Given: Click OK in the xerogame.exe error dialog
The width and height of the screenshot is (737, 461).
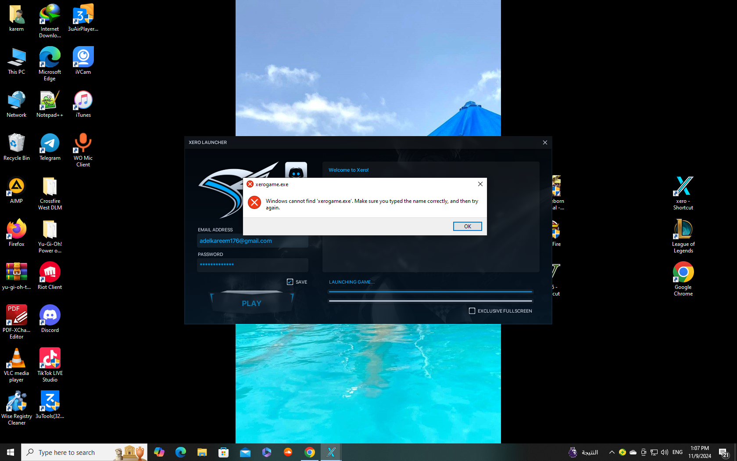Looking at the screenshot, I should click(x=467, y=226).
